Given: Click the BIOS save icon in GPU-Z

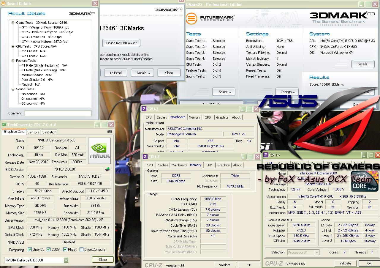Looking at the screenshot, I should tap(107, 169).
